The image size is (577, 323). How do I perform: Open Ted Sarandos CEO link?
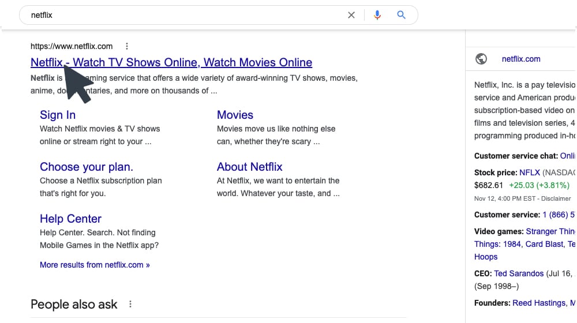point(519,273)
